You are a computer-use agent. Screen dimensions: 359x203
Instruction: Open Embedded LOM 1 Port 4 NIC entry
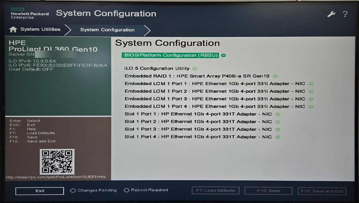[x=215, y=106]
